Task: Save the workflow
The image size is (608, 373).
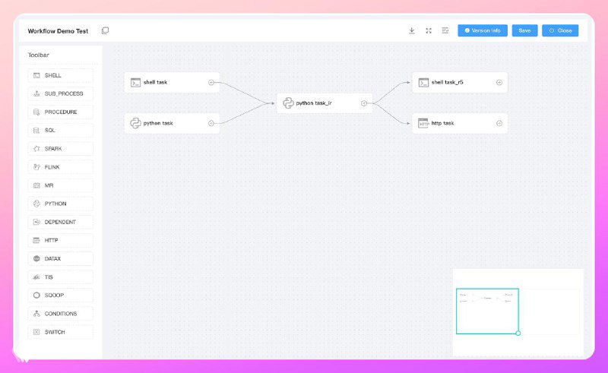Action: 524,30
